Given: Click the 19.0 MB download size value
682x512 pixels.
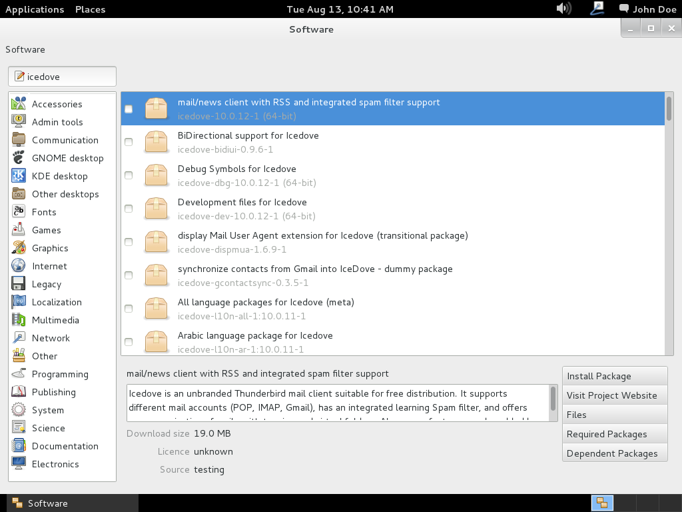Looking at the screenshot, I should click(212, 433).
